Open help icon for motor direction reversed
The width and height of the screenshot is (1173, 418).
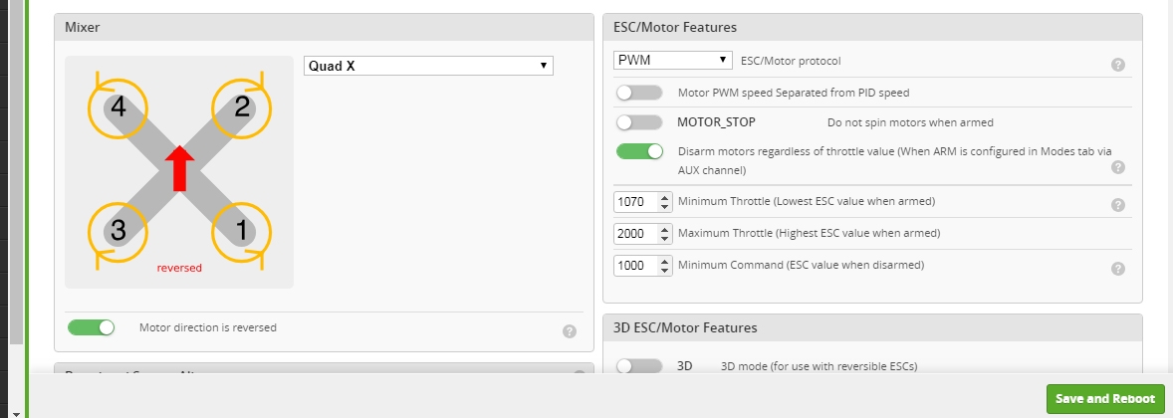(569, 331)
